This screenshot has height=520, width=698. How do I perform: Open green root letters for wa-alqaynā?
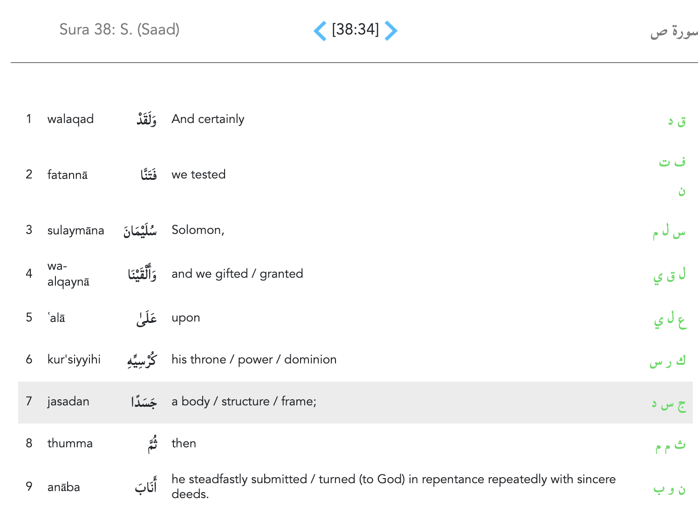pos(669,275)
